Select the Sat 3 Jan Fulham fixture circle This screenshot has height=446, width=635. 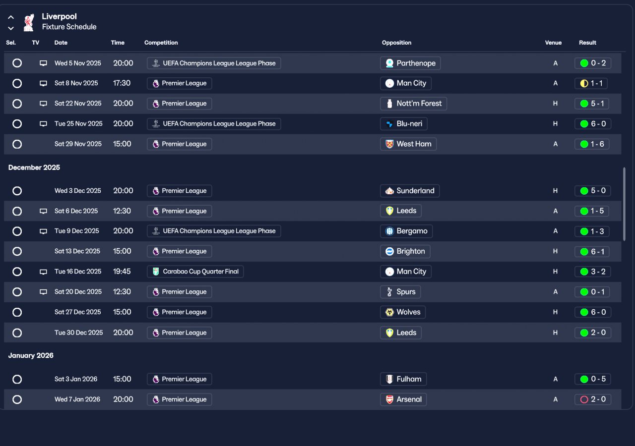[17, 379]
